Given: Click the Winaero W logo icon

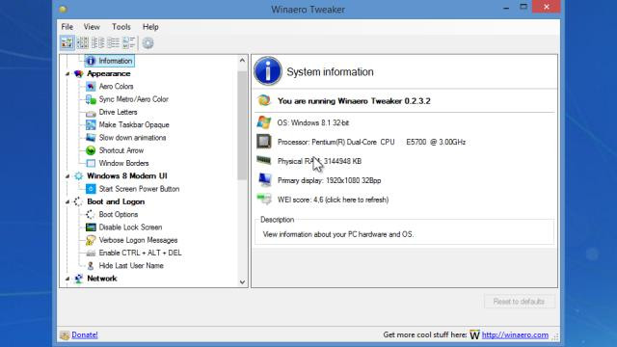Looking at the screenshot, I should (x=474, y=334).
